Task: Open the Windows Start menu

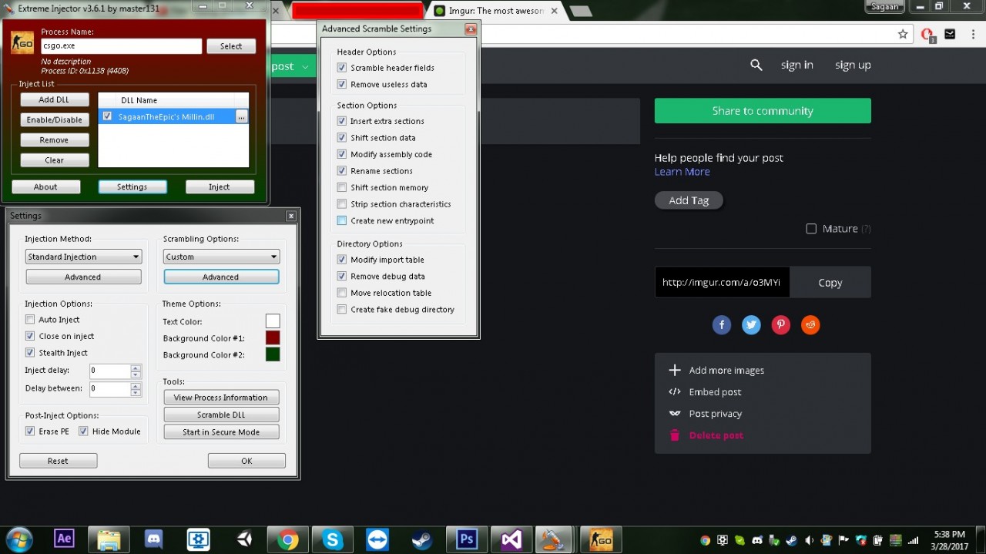Action: click(x=18, y=539)
